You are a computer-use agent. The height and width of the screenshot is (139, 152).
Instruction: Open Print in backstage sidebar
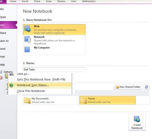click(9, 57)
